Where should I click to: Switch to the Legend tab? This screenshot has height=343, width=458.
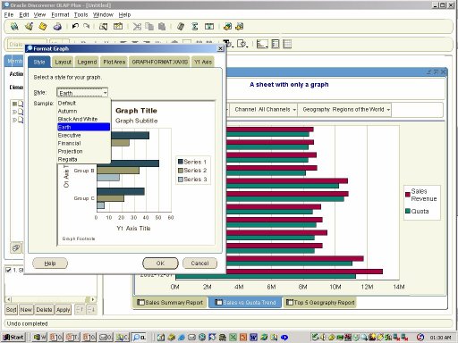[87, 62]
